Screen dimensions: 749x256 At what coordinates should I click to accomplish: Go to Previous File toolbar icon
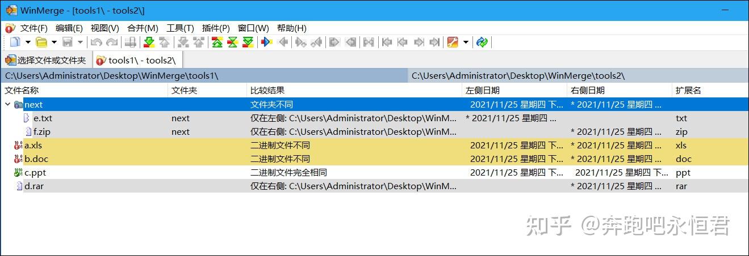pos(403,42)
